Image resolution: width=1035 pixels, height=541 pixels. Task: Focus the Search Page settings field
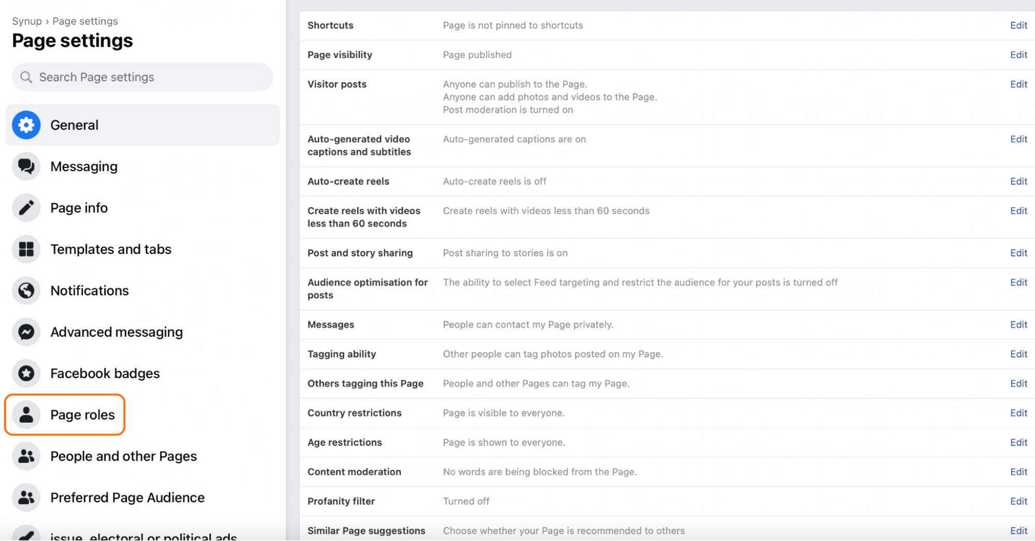(x=142, y=78)
